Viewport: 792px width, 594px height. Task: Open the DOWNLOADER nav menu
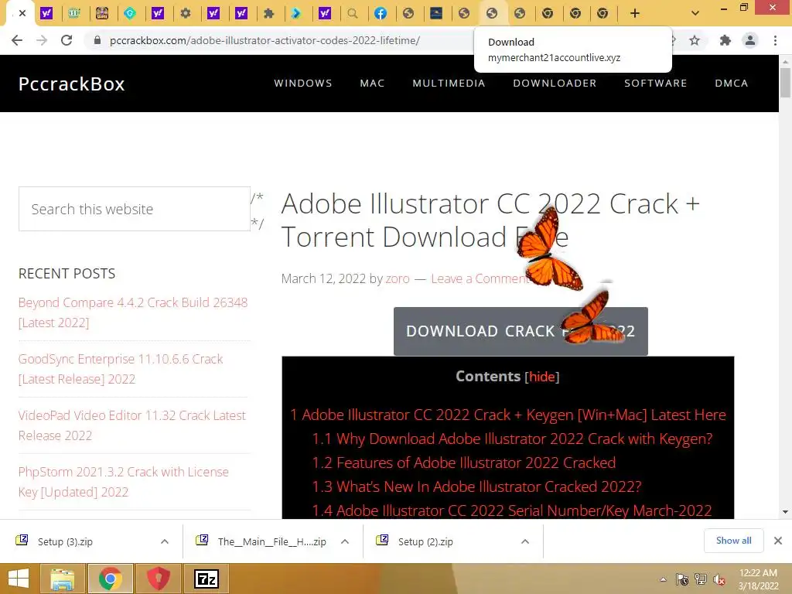555,83
